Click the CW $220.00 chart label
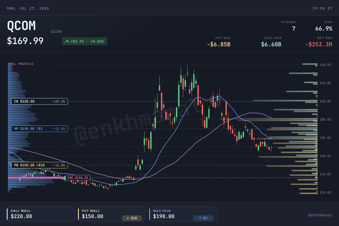This screenshot has width=339, height=226. click(40, 101)
